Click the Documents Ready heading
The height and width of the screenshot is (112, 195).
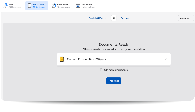114,44
